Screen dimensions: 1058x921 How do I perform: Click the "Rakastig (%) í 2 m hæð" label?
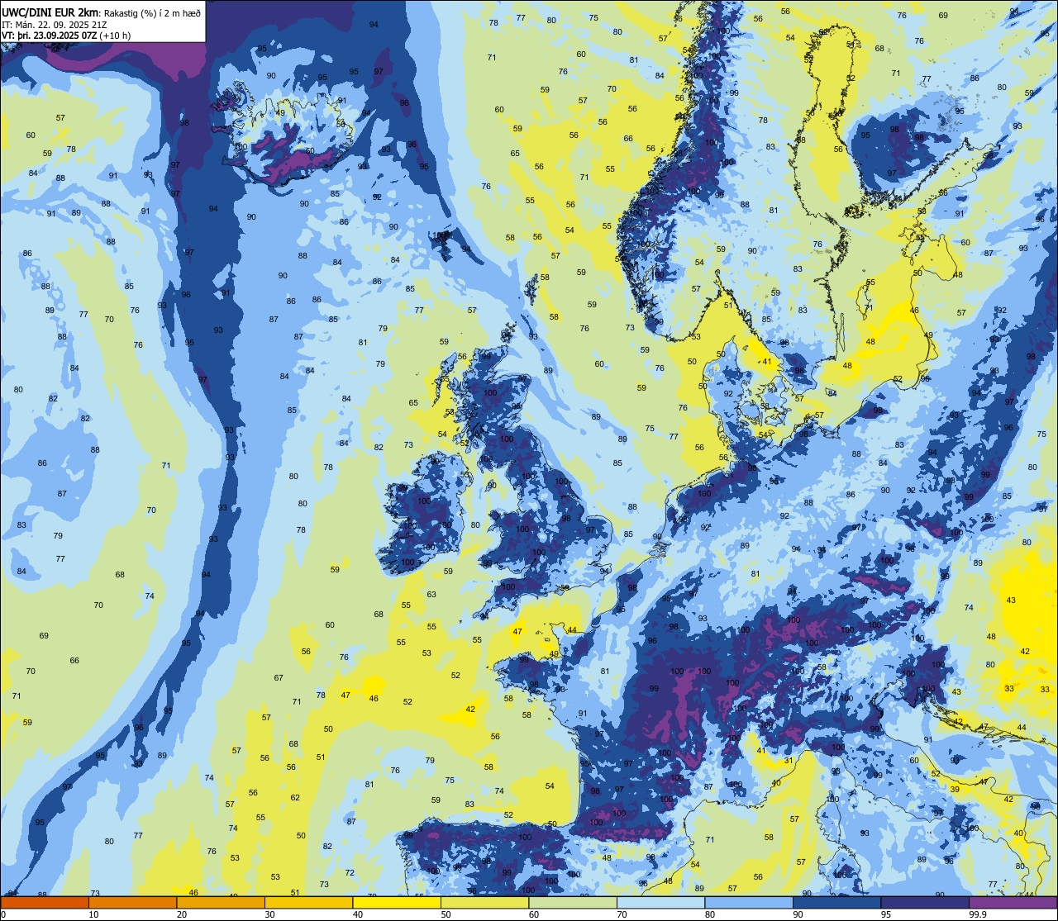[152, 12]
